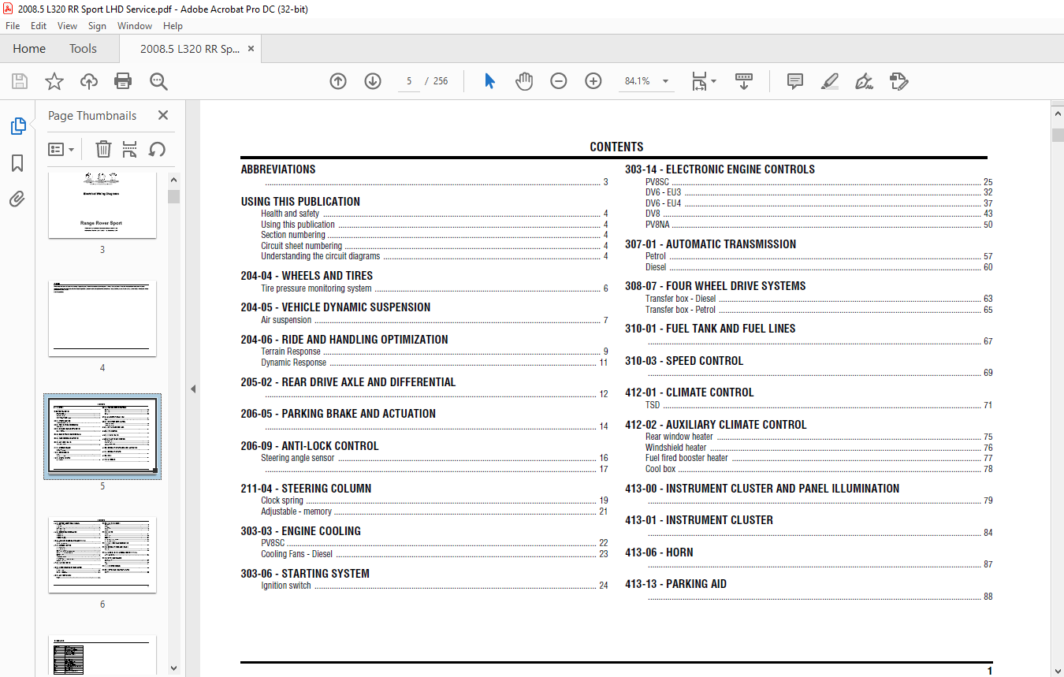
Task: Click the Save file icon
Action: 20,81
